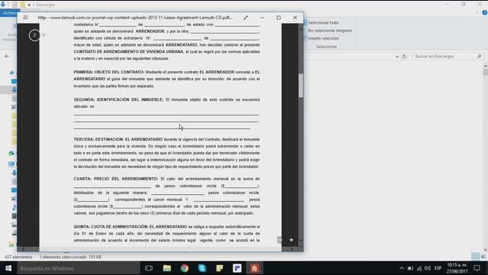The width and height of the screenshot is (488, 275).
Task: Click the 'CUARTA: PRECIO DEL ARRENDAMIENTO' heading
Action: tap(116, 179)
